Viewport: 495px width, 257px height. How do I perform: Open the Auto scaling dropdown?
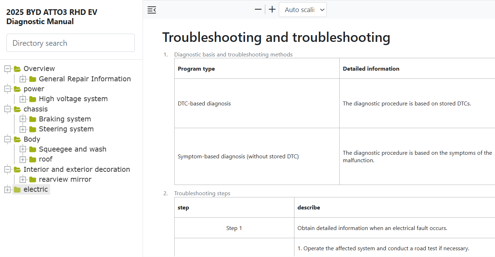point(303,10)
